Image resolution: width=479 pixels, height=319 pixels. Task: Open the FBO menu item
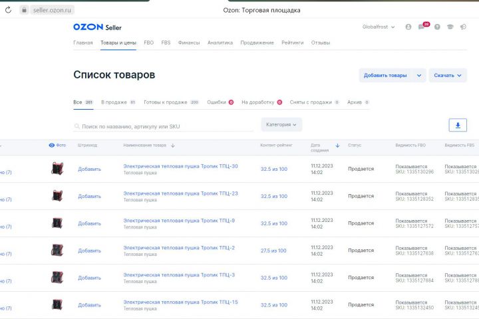(149, 43)
